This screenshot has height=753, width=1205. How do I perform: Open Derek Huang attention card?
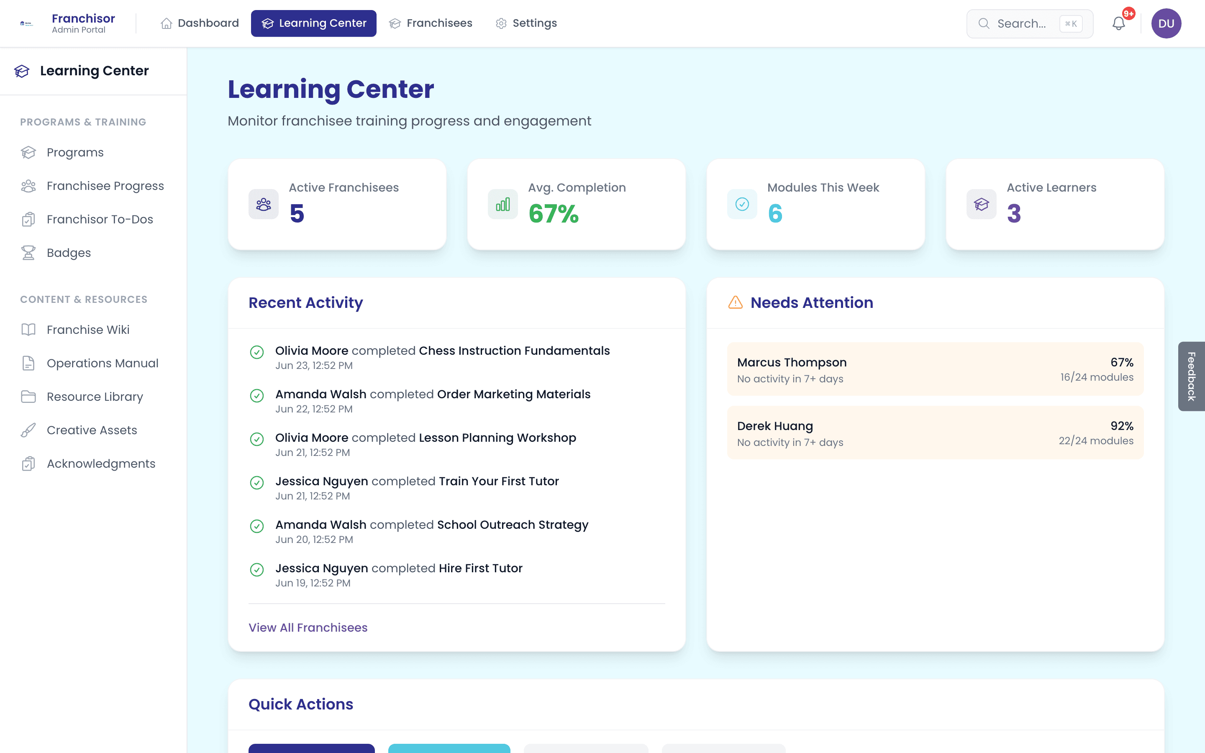935,433
